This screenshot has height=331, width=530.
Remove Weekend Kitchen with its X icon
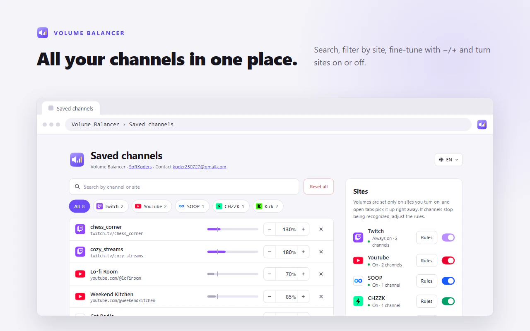(x=321, y=296)
